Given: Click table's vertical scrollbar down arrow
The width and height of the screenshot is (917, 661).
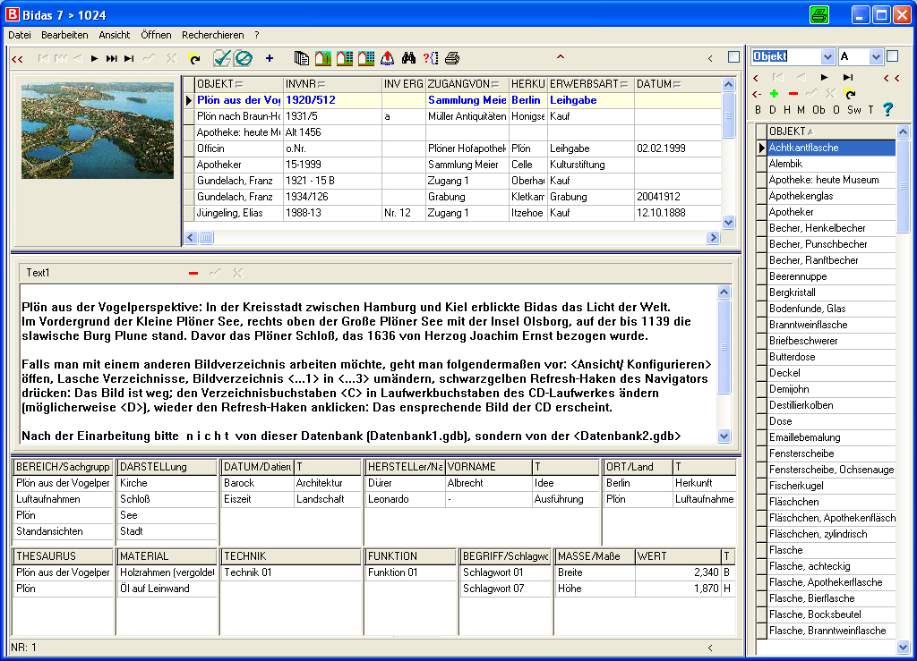Looking at the screenshot, I should [728, 222].
